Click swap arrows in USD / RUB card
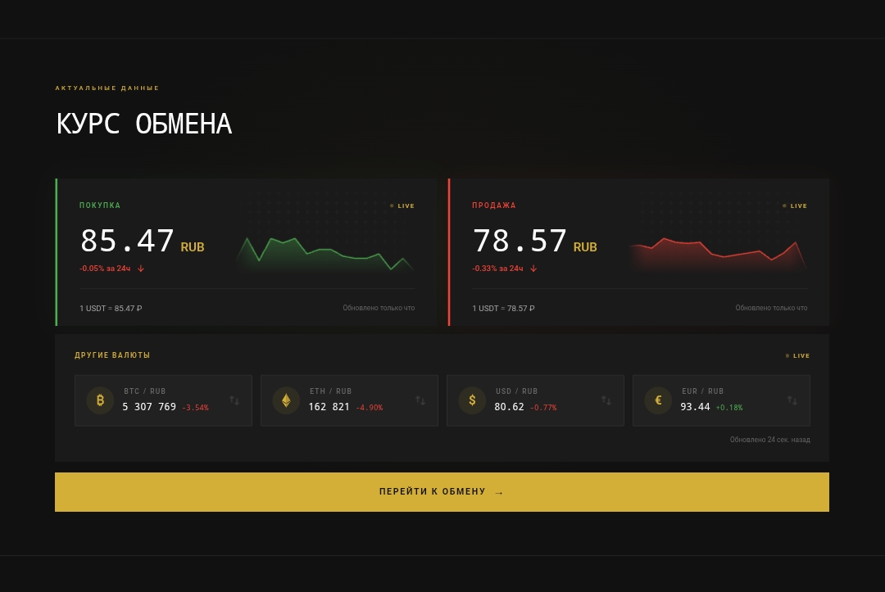The image size is (885, 592). [606, 400]
